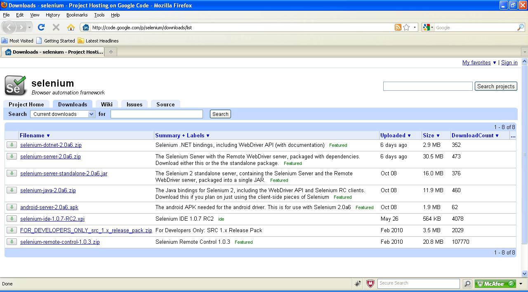Open Most Visited bookmarks folder

[x=17, y=41]
